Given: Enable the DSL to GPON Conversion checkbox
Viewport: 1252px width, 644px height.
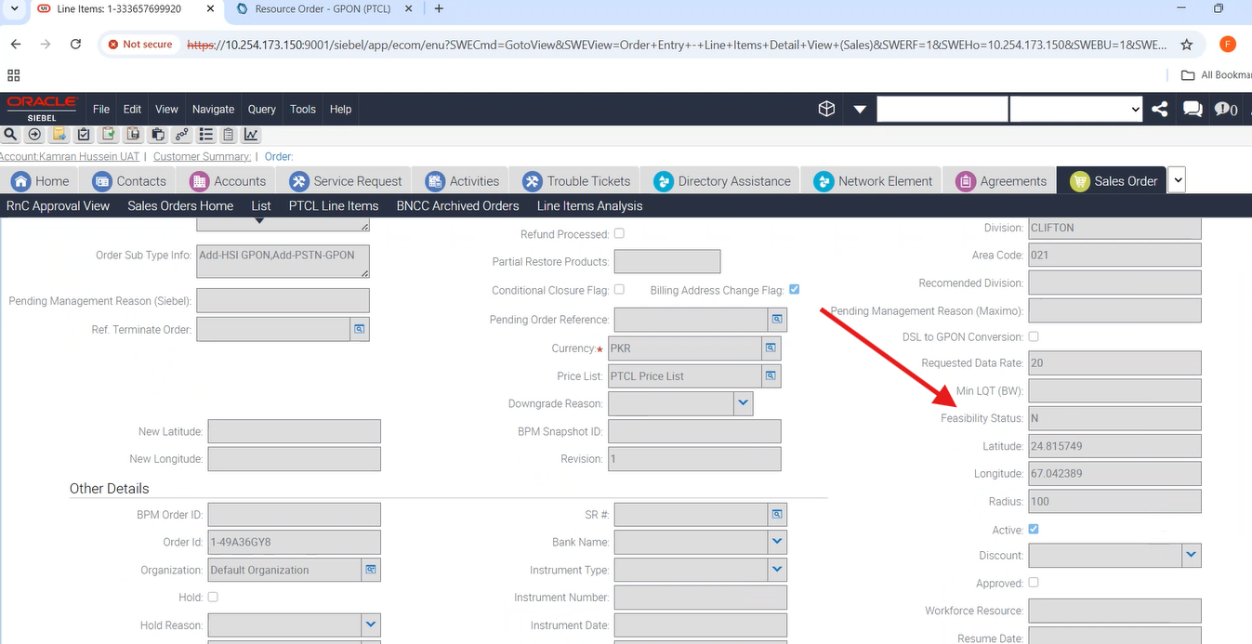Looking at the screenshot, I should click(1034, 336).
